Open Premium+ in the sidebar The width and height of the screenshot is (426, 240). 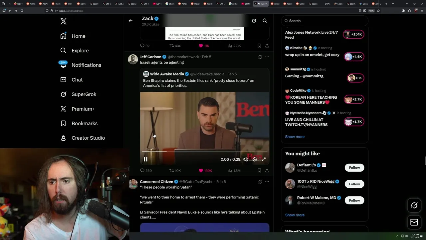(x=78, y=109)
